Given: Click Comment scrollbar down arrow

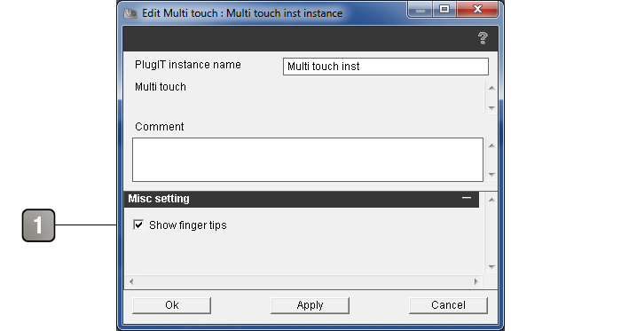Looking at the screenshot, I should pos(491,174).
